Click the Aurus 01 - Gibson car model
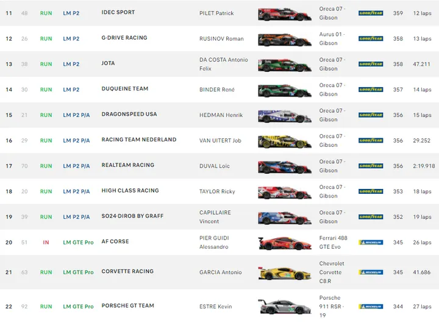439x323 pixels. (x=332, y=38)
